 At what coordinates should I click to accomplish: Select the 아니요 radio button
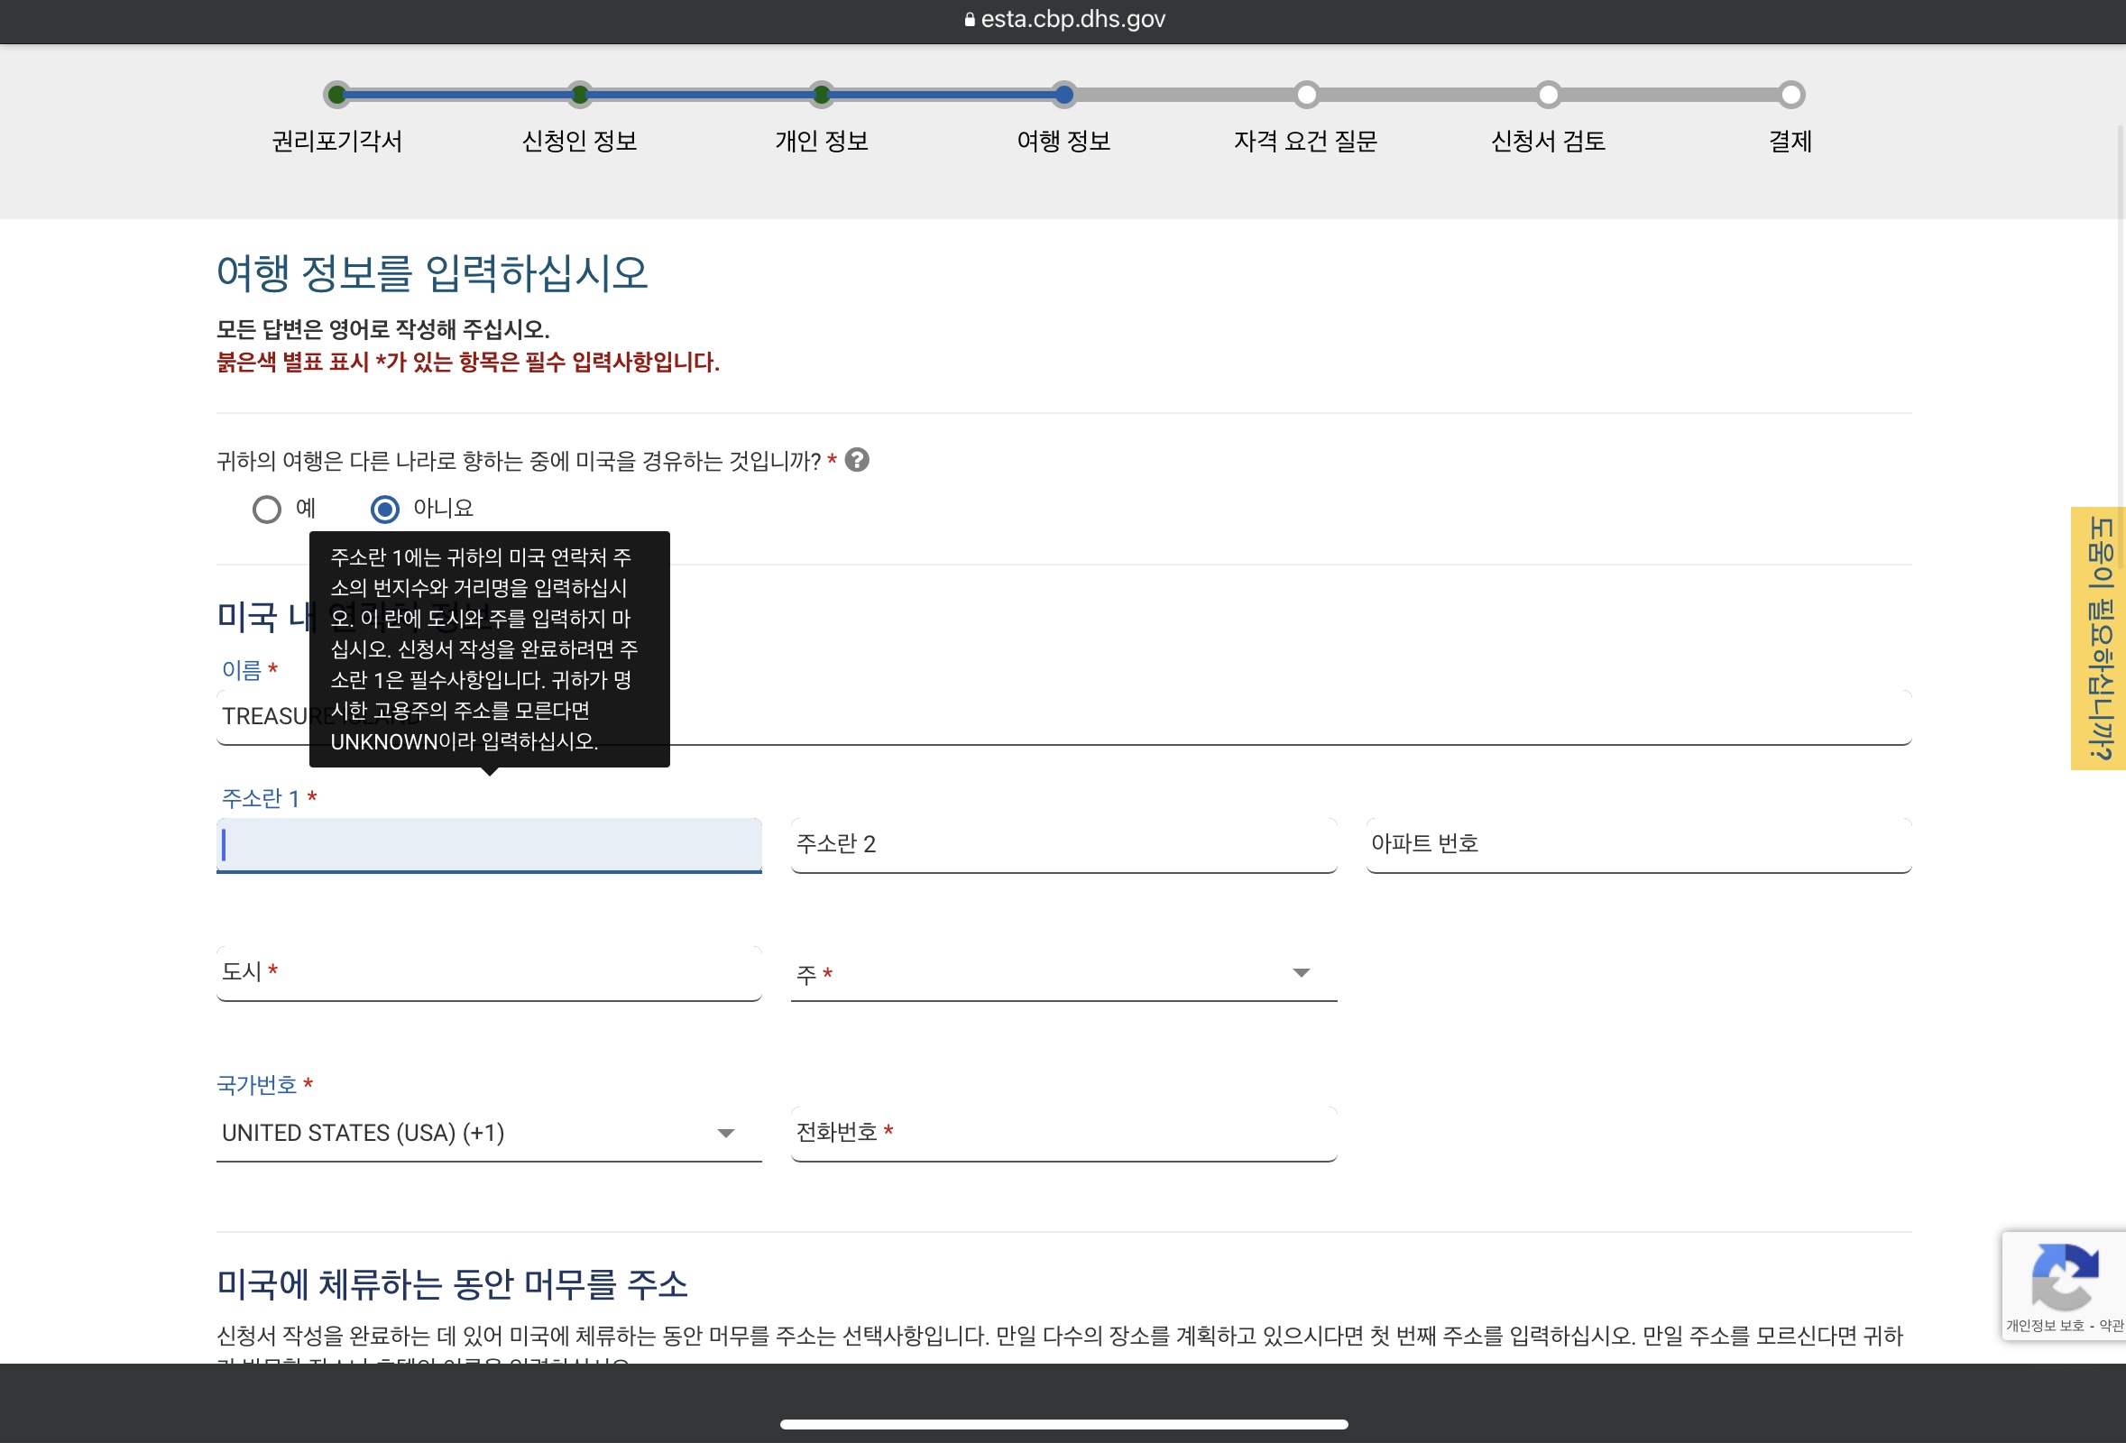point(385,510)
